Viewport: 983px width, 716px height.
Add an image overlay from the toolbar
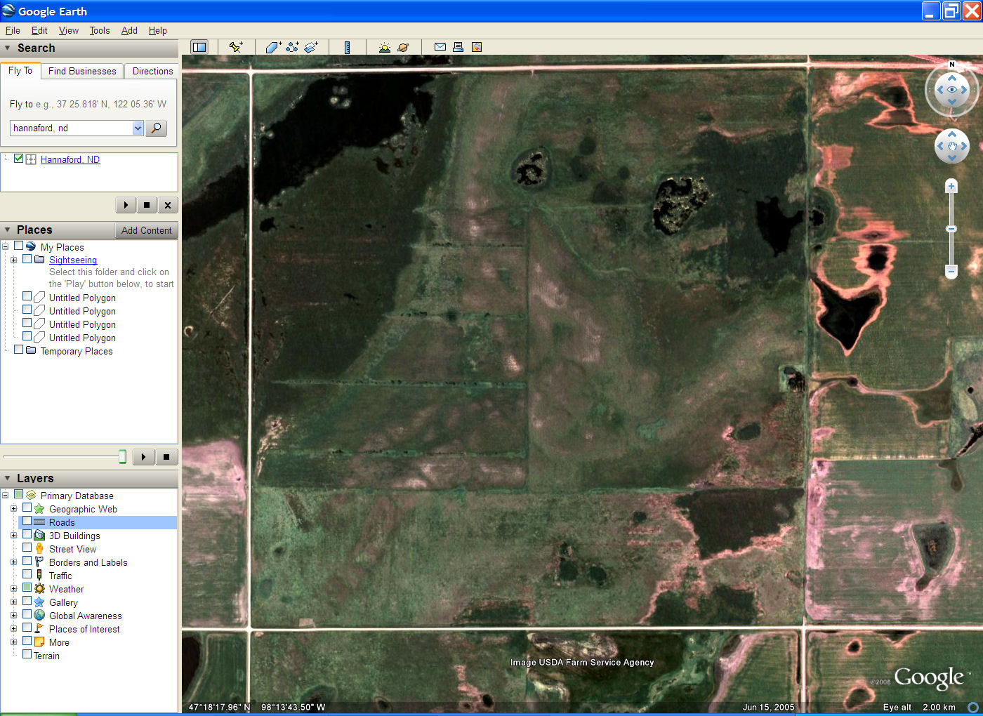coord(311,47)
